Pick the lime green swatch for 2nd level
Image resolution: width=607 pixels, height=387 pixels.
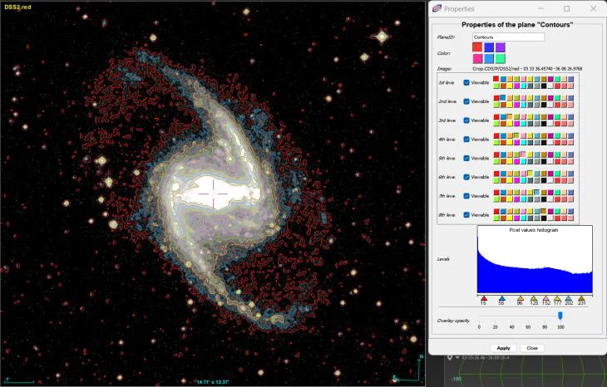496,105
